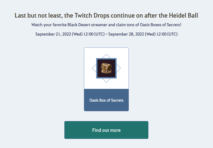Click the left diamond point beside the chest
Viewport: 213px width, 148px height.
click(94, 68)
